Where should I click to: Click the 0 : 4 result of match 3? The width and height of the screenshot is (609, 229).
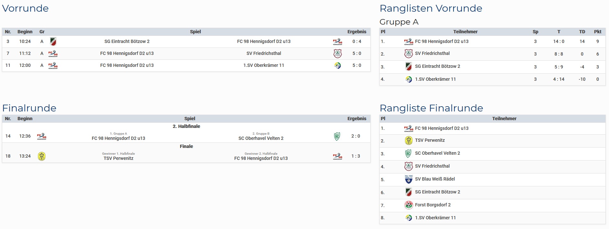(x=357, y=41)
